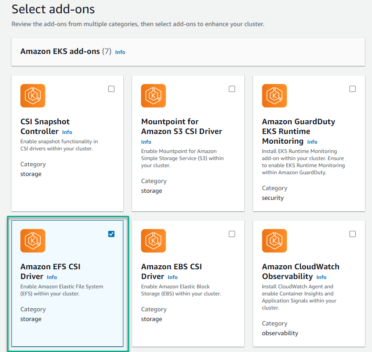Uncheck the Amazon EFS CSI Driver add-on
372x352 pixels.
pos(111,234)
